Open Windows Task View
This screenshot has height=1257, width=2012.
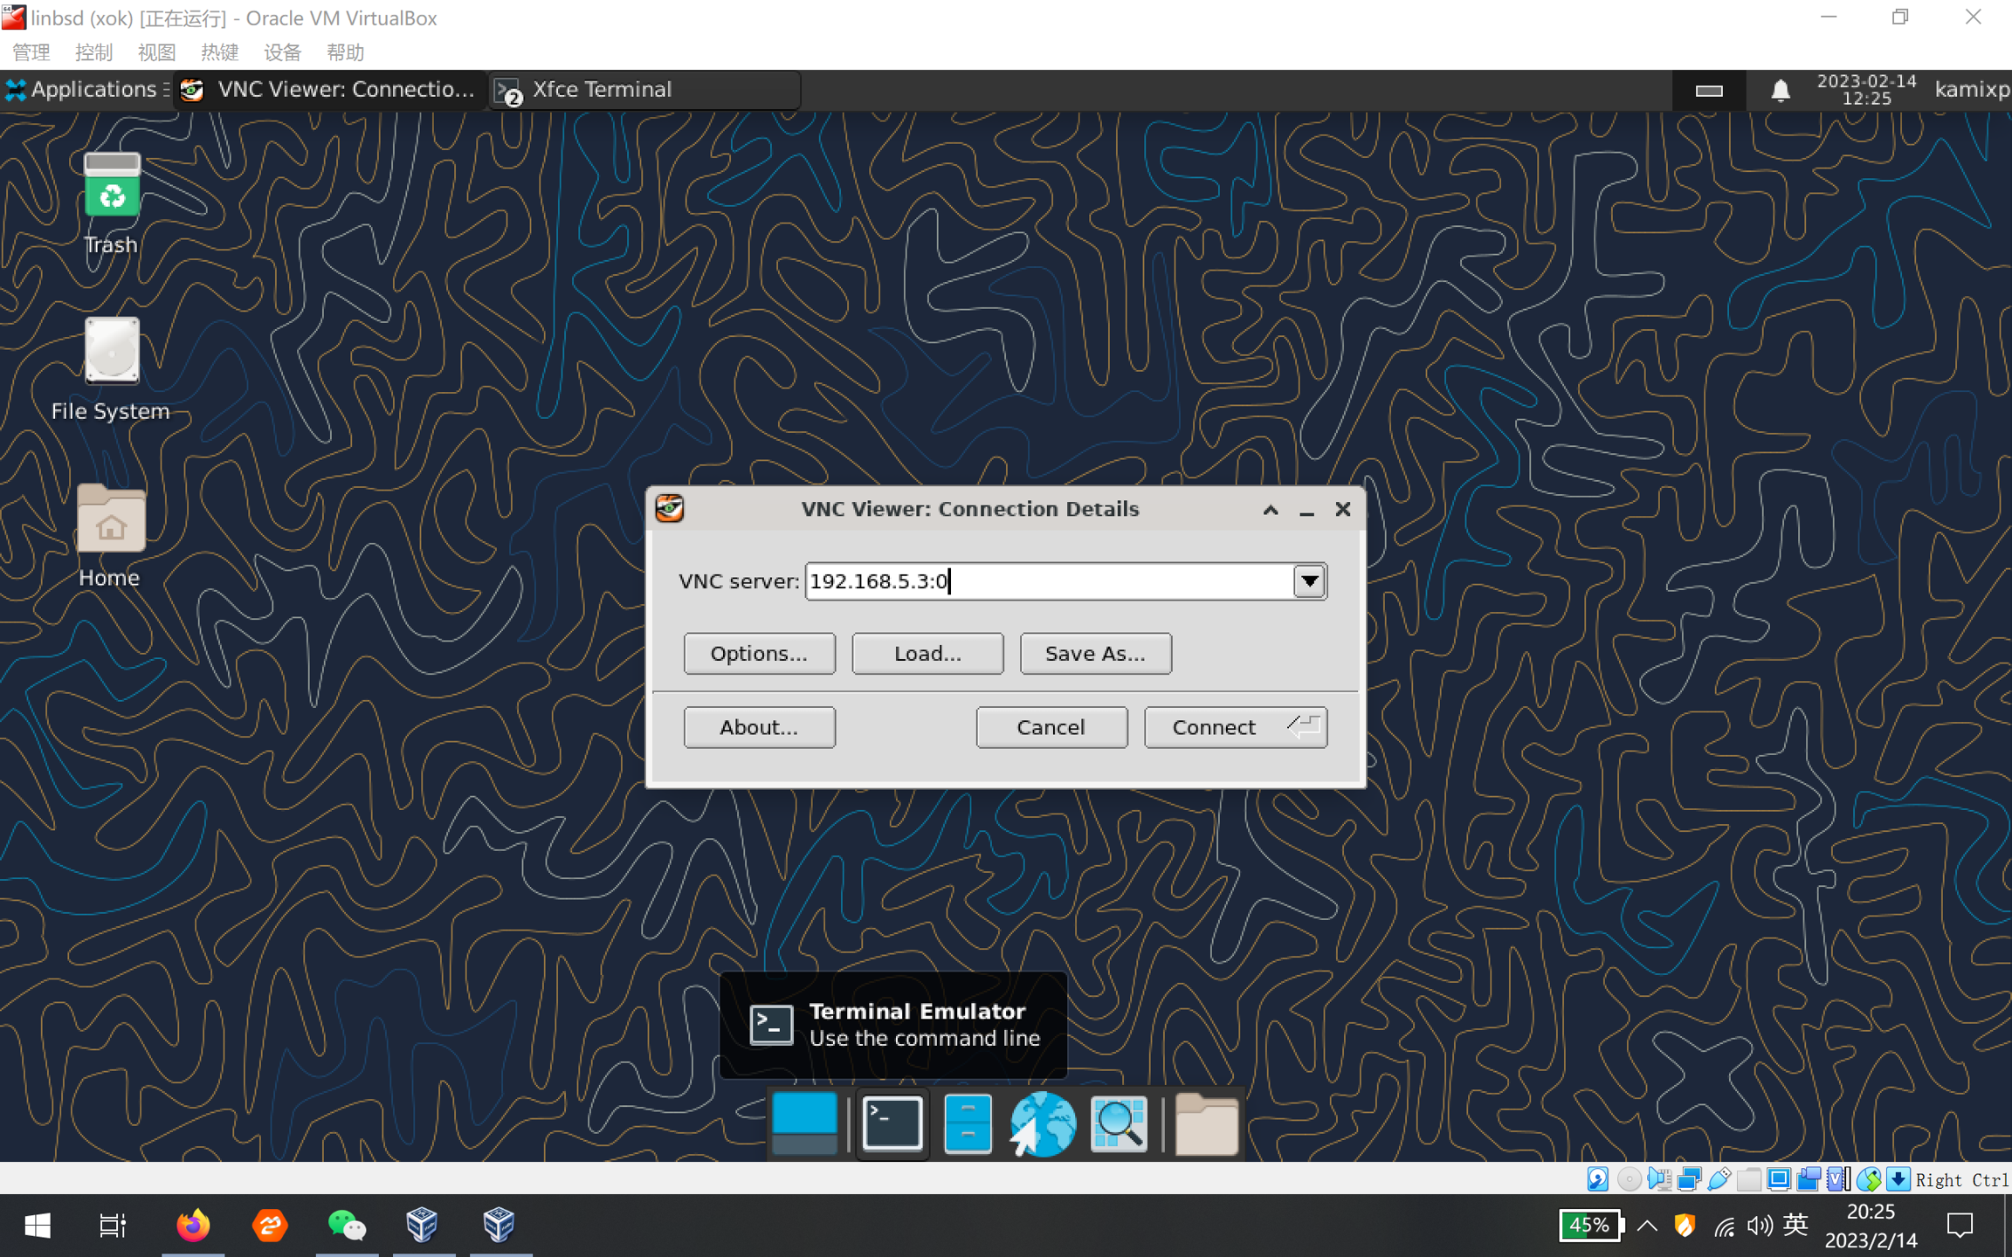click(x=113, y=1226)
